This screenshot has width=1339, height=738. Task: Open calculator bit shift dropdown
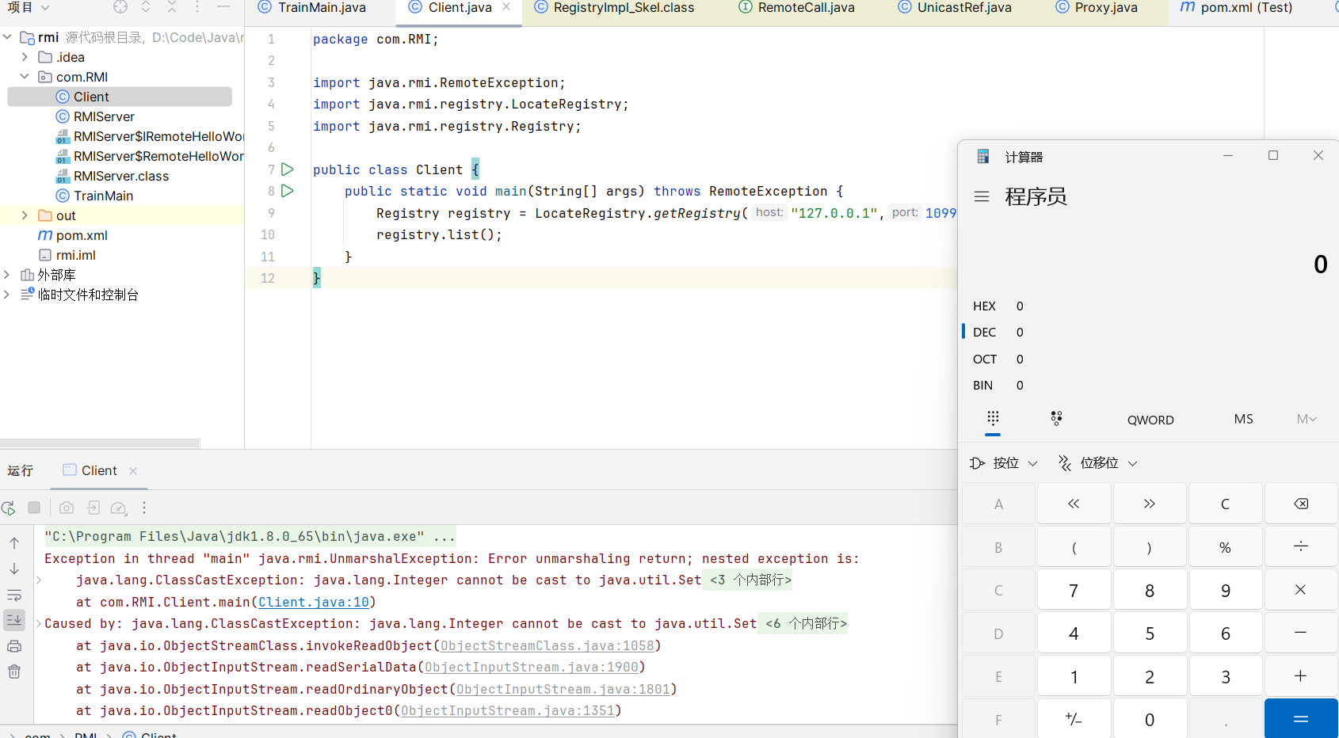pyautogui.click(x=1098, y=463)
